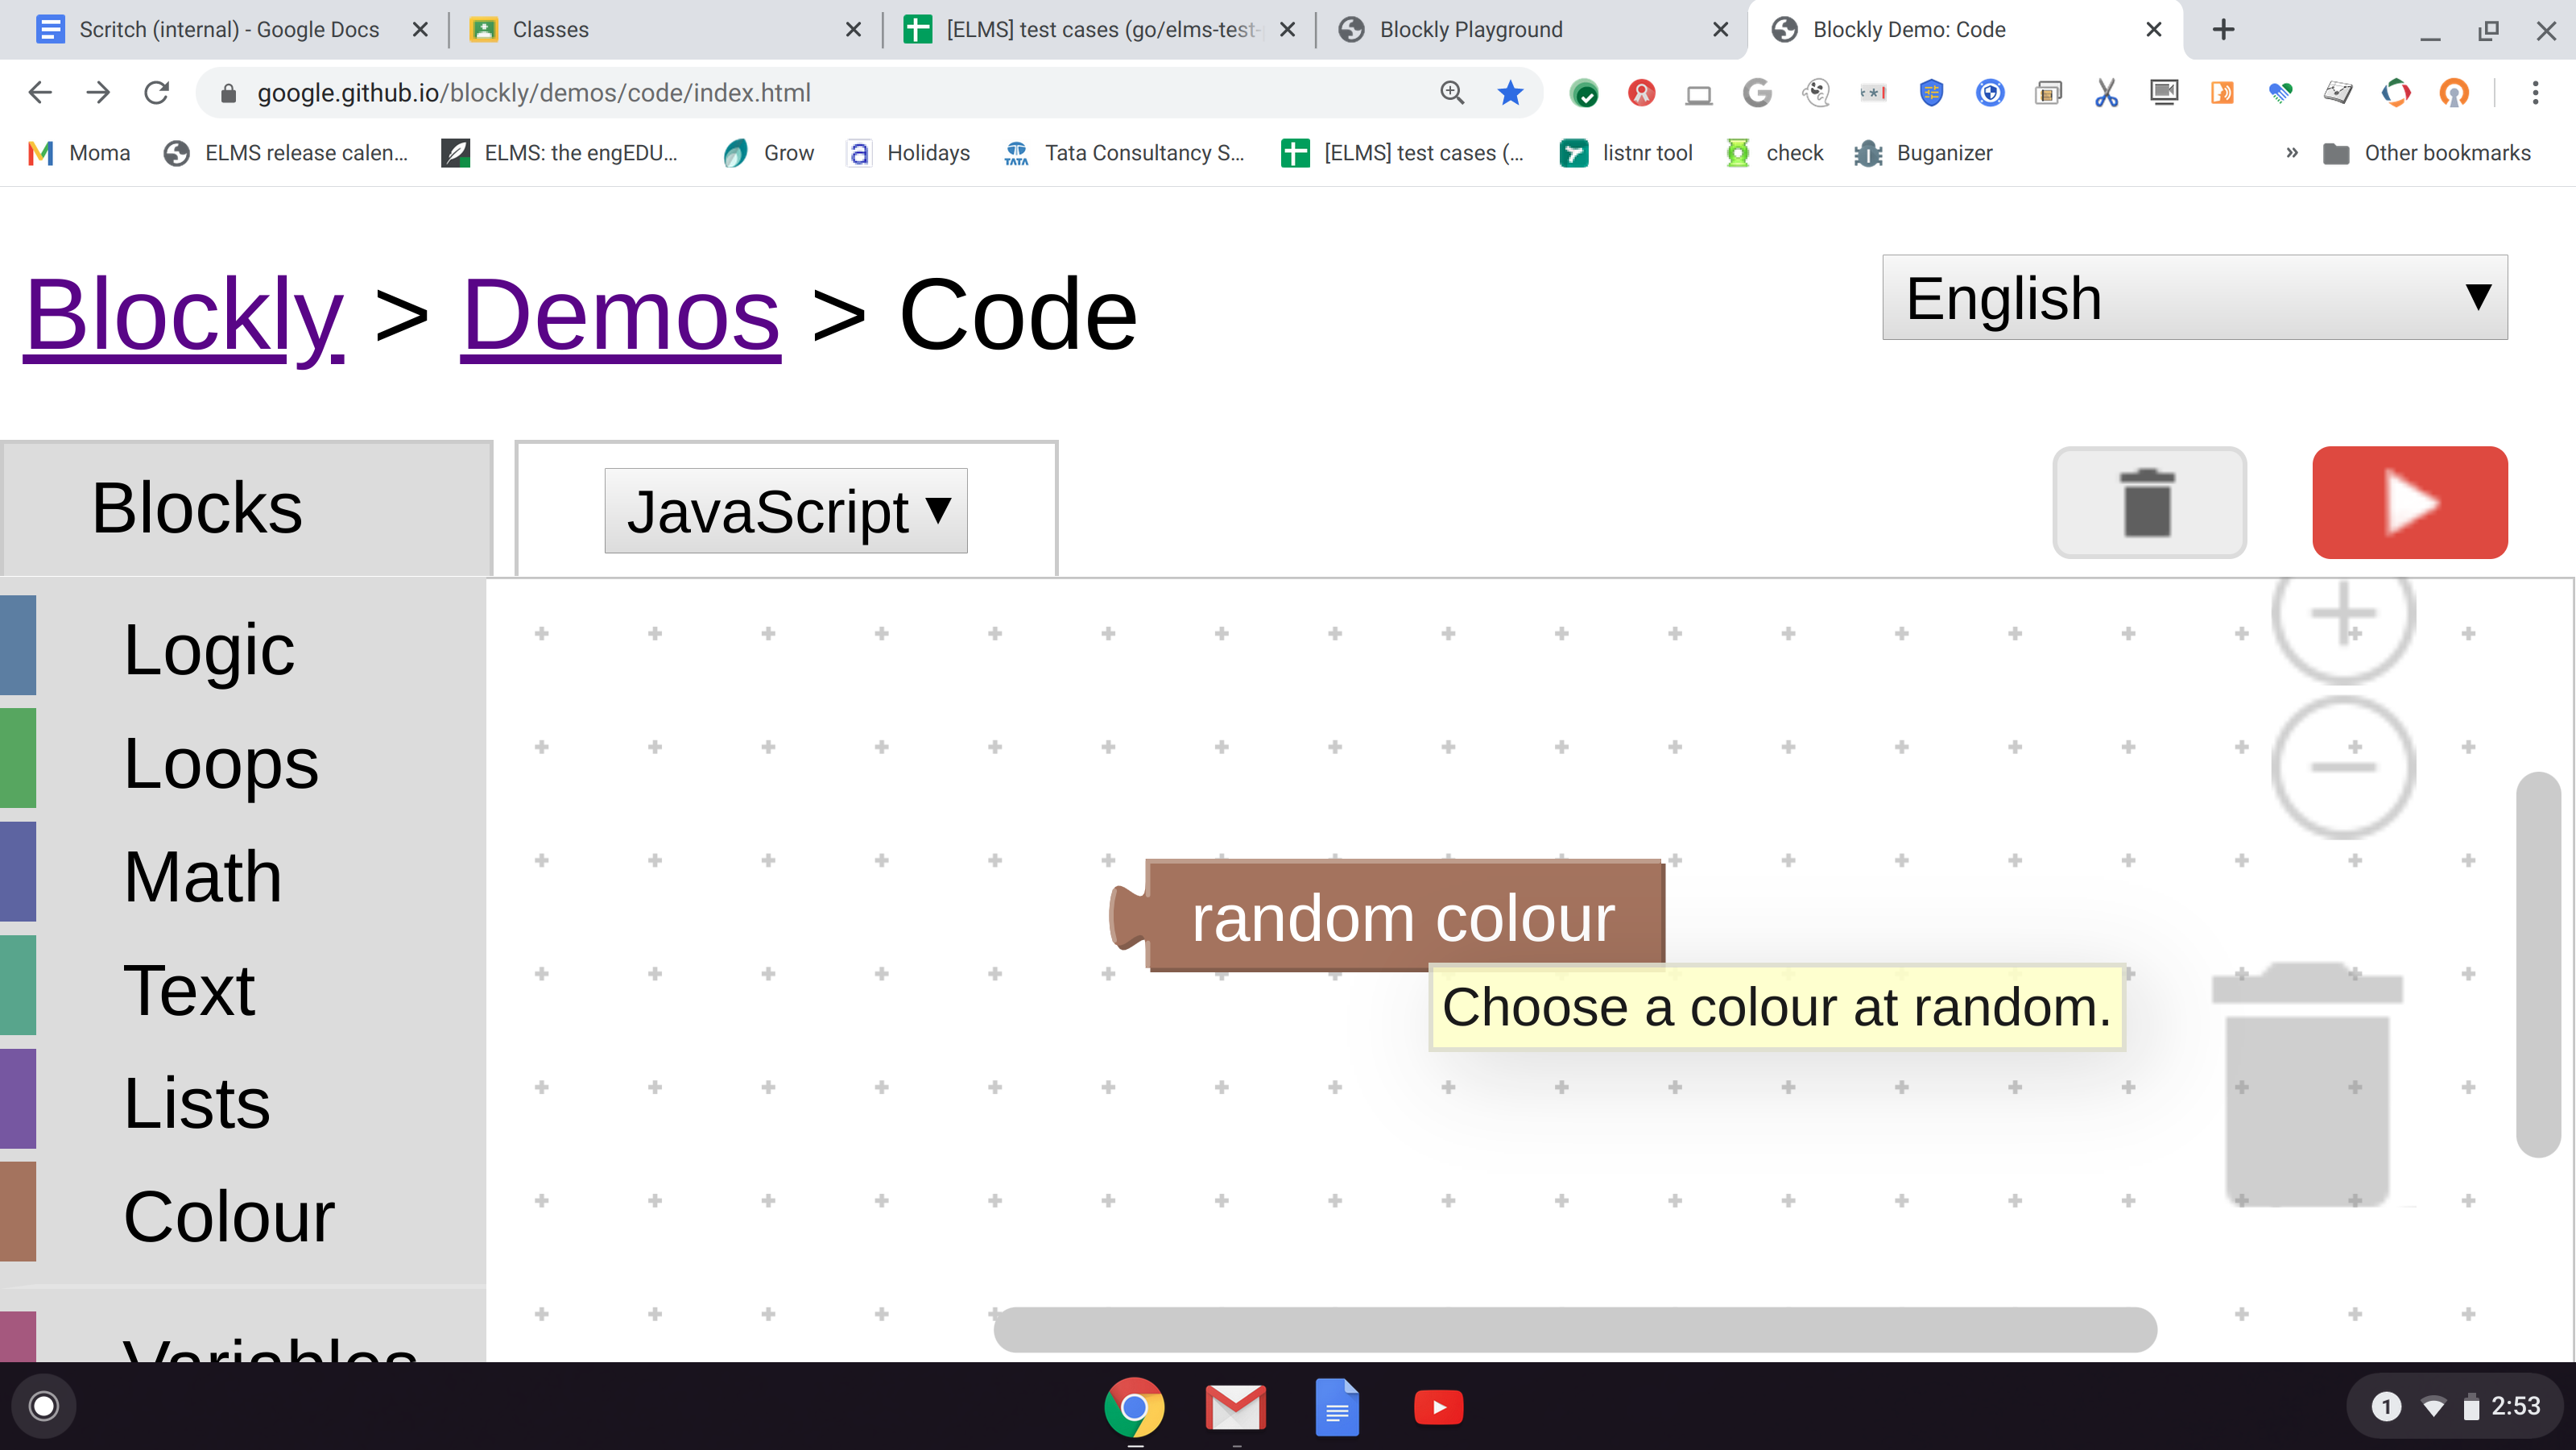
Task: Open the scissors extension in the toolbar
Action: [x=2106, y=92]
